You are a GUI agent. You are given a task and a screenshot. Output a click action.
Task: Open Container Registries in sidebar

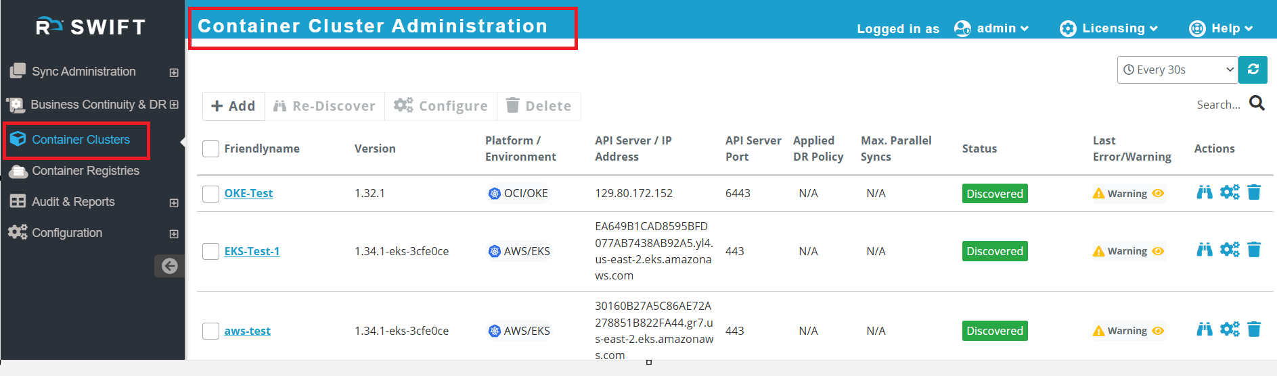tap(85, 171)
